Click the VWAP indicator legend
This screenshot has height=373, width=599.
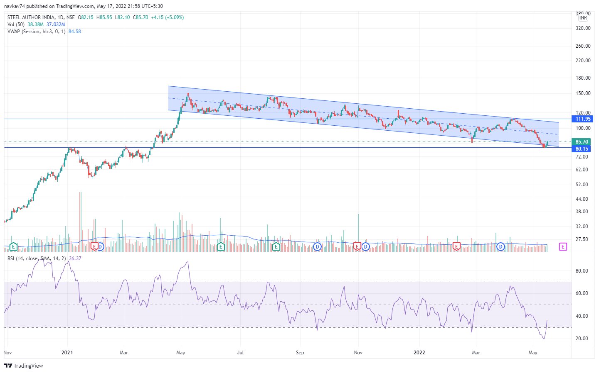point(36,32)
